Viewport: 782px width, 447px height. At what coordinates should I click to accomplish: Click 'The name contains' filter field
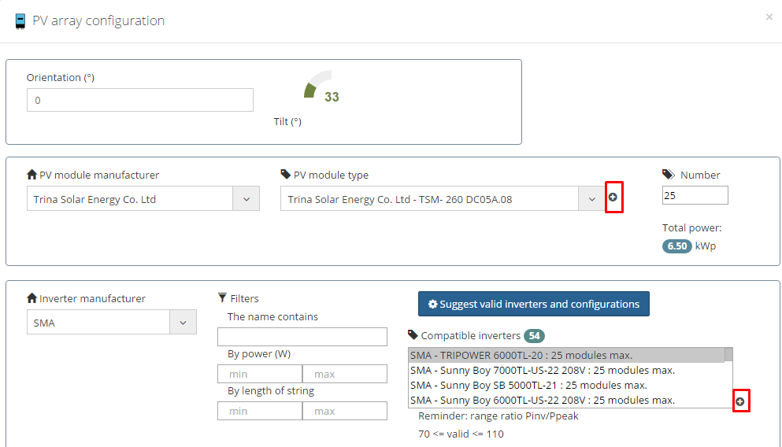click(x=302, y=337)
